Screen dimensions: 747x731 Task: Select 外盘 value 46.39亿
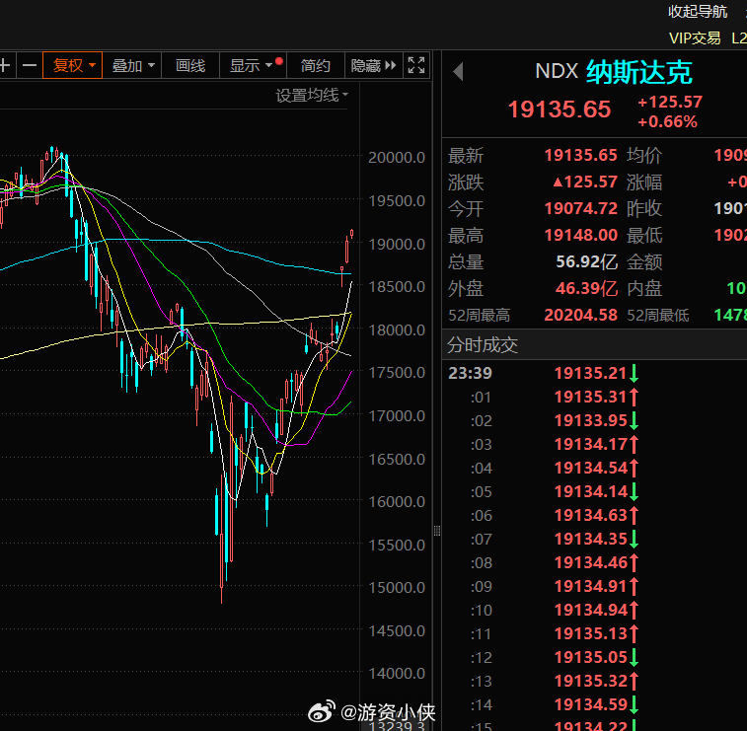[586, 289]
